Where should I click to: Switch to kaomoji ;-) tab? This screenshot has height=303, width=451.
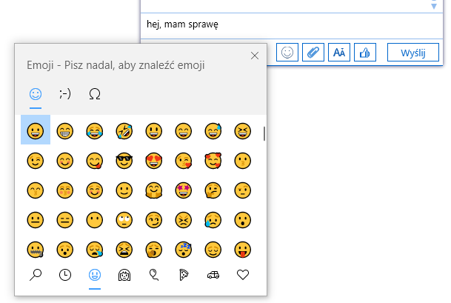coord(65,93)
